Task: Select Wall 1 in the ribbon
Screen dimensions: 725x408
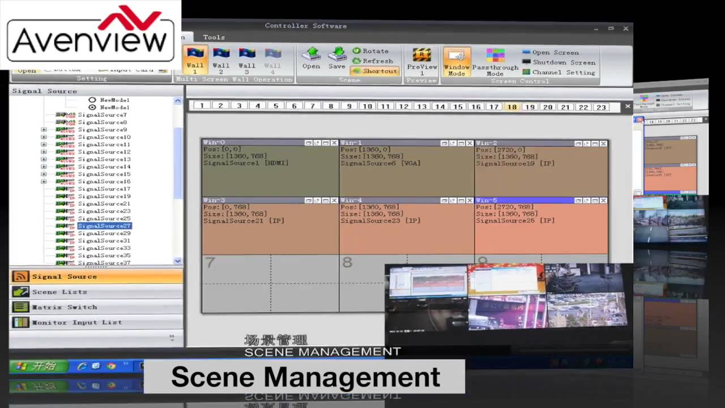Action: tap(195, 61)
